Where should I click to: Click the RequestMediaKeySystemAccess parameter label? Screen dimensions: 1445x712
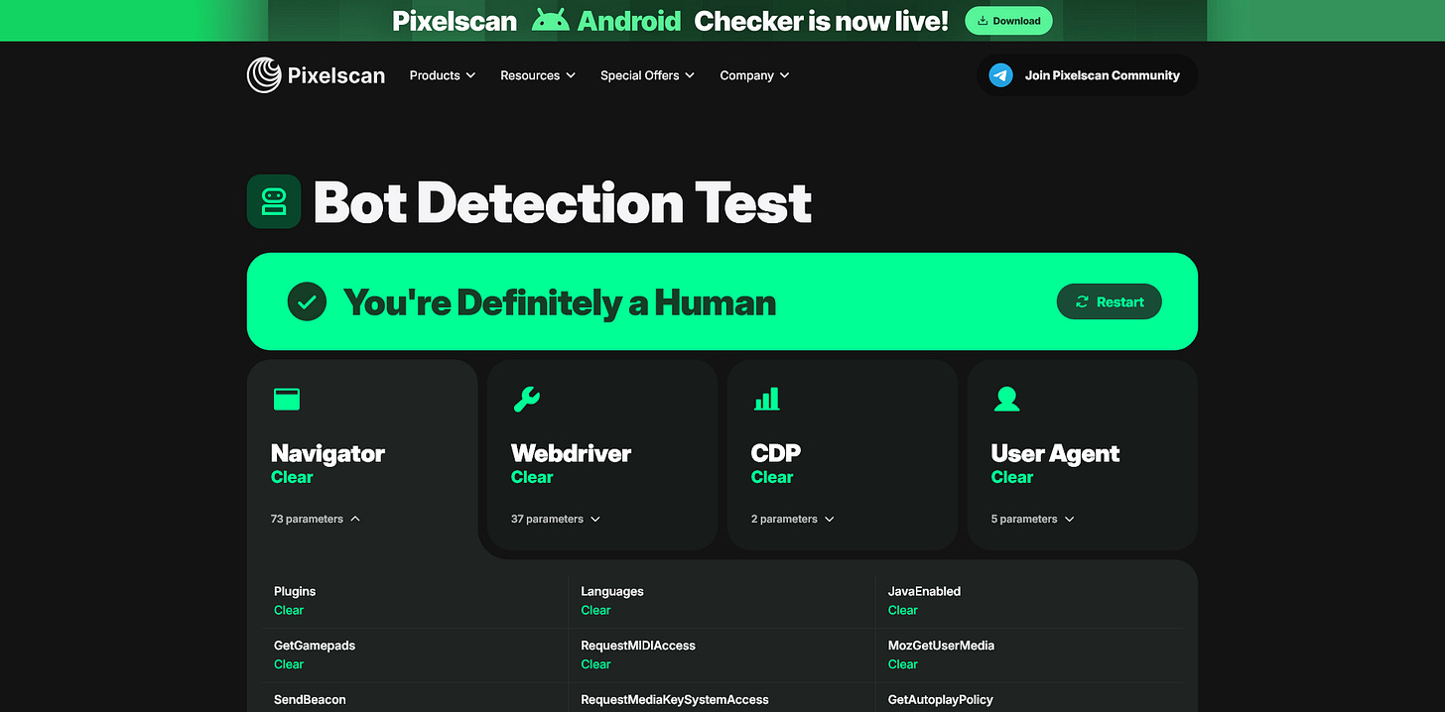675,699
